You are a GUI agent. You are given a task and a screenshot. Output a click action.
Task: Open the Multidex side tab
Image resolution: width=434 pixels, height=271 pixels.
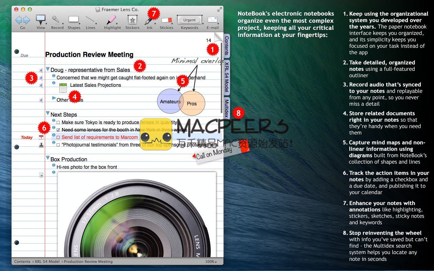226,108
